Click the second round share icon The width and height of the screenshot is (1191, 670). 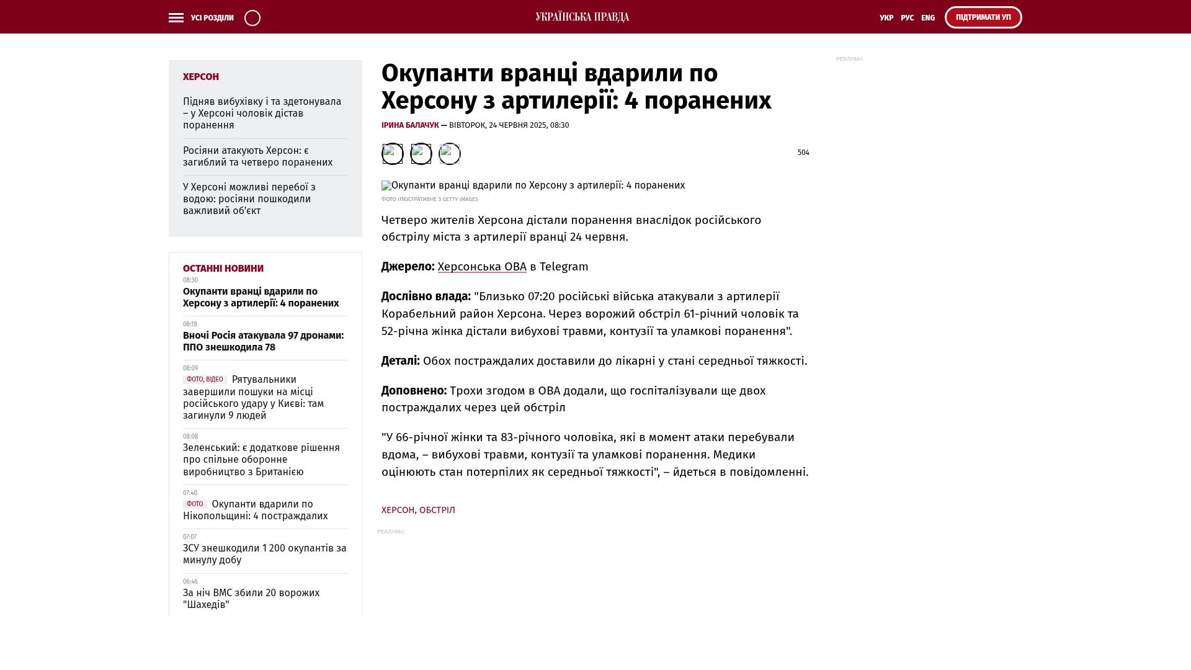[421, 154]
